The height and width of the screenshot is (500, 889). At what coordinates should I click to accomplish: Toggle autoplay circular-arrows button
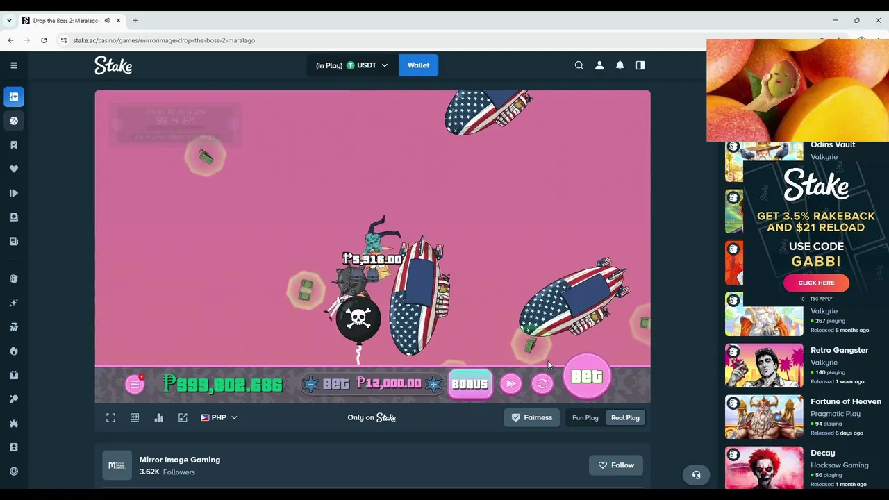(542, 383)
